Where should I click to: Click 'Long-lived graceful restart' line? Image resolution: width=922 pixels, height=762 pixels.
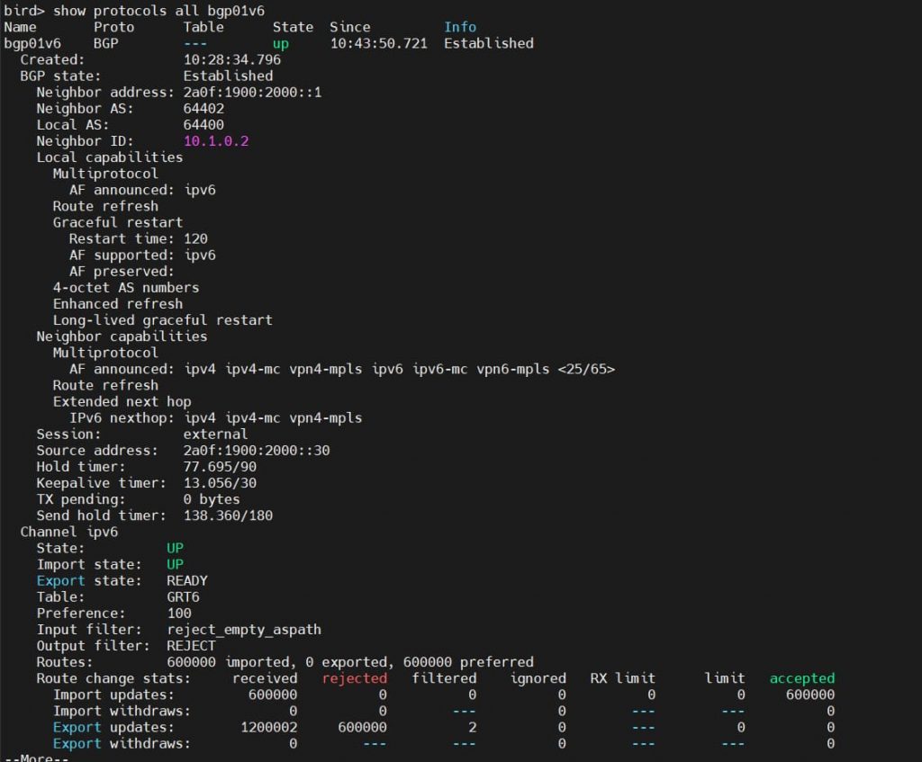click(162, 320)
